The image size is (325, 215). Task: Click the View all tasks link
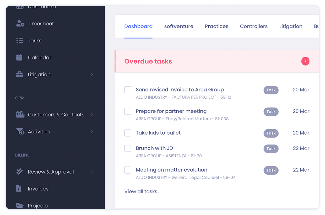coord(142,191)
